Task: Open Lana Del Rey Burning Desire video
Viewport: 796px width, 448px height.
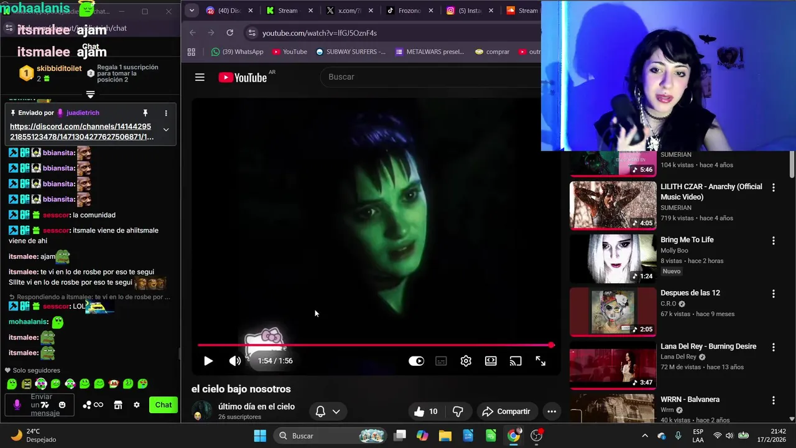Action: (x=613, y=365)
